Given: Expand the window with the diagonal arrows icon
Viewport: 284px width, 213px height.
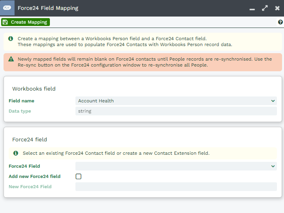Looking at the screenshot, I should pos(265,8).
